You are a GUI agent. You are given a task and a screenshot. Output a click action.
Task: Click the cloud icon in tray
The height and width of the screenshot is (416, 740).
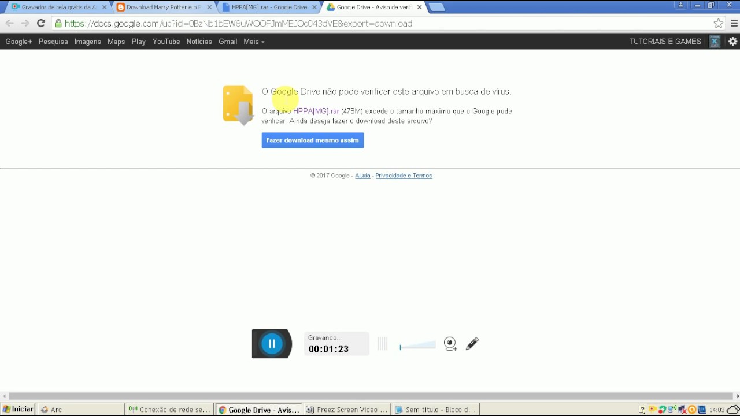point(733,410)
